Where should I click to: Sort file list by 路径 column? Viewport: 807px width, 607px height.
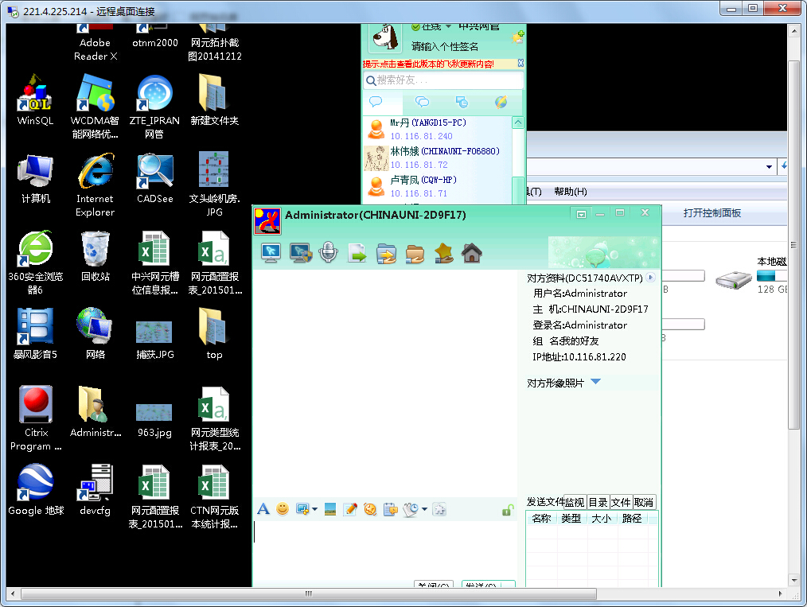click(x=632, y=519)
